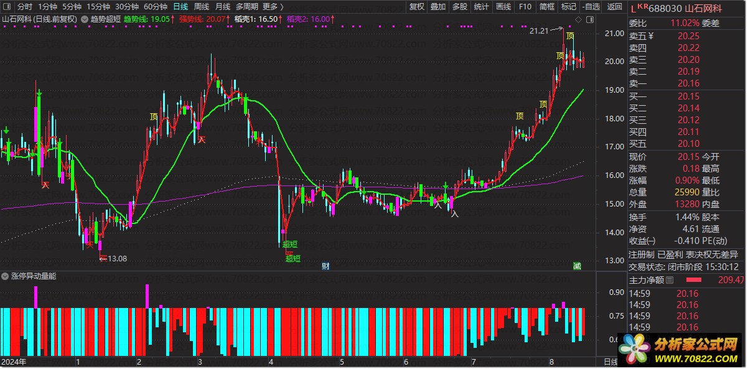Select the 月线 monthly period
This screenshot has height=369, width=748.
click(x=222, y=7)
